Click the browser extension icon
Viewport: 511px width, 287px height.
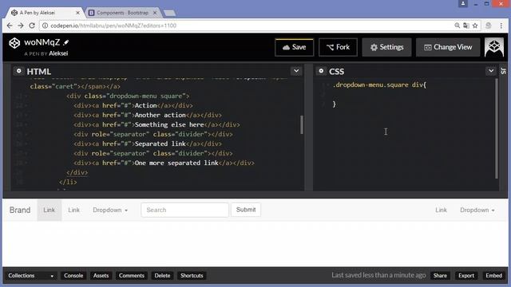488,26
